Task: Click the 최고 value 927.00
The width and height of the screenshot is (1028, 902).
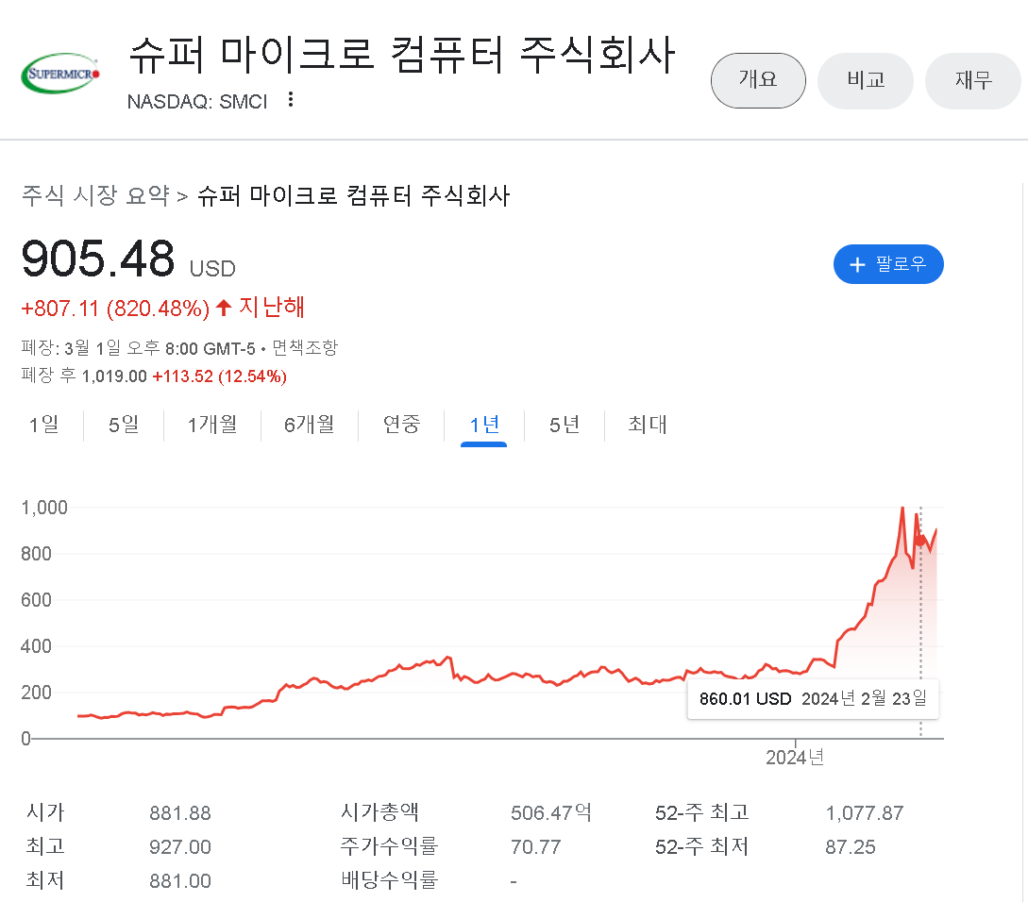Action: [180, 847]
